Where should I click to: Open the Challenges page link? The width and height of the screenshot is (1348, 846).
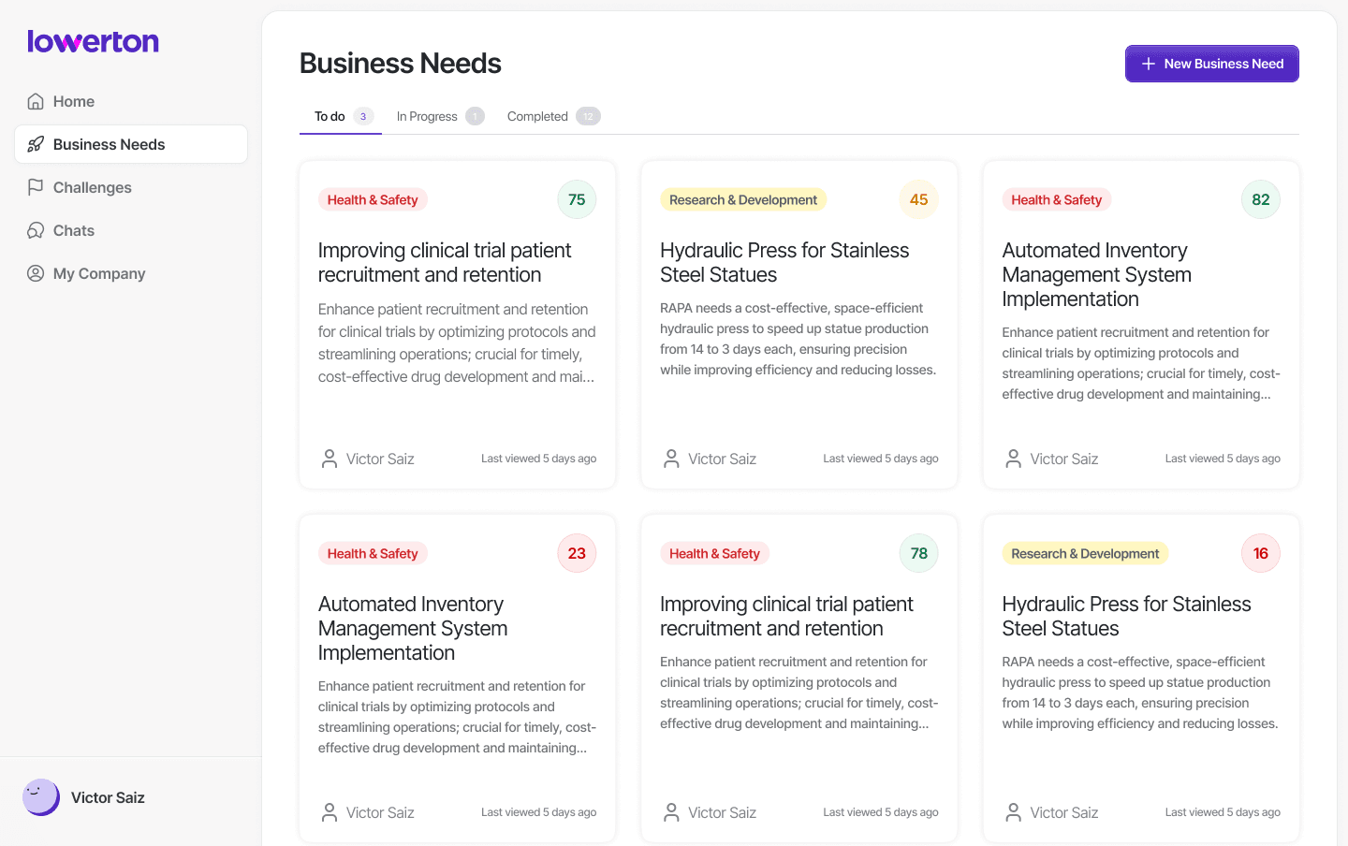click(x=92, y=187)
